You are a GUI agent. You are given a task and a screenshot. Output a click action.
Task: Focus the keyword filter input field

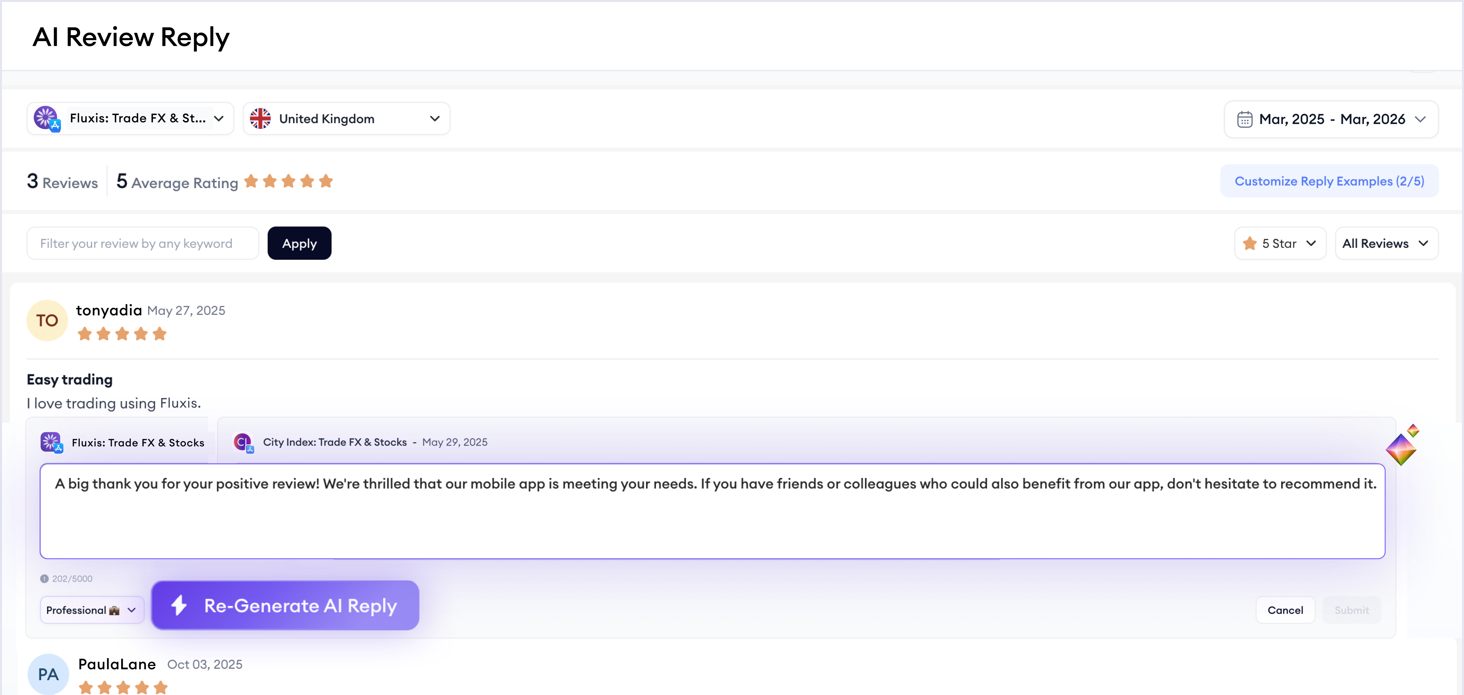pyautogui.click(x=143, y=243)
